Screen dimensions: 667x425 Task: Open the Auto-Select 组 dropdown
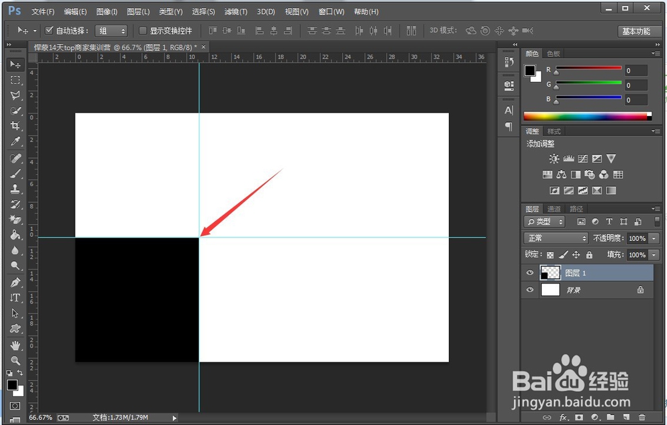click(x=111, y=31)
